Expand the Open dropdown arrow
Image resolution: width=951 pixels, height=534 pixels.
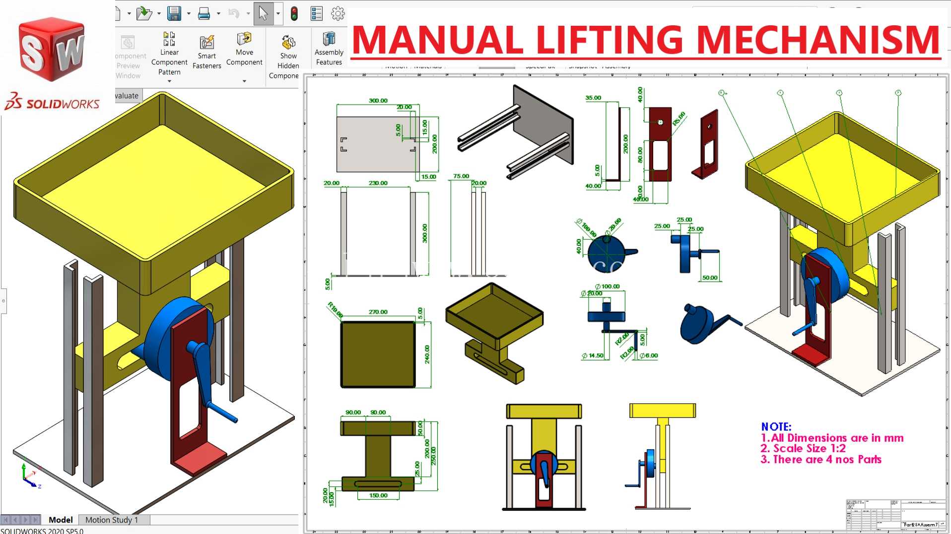159,13
